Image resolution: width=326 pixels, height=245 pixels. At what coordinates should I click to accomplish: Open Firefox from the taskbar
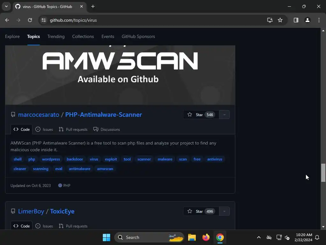(x=206, y=237)
